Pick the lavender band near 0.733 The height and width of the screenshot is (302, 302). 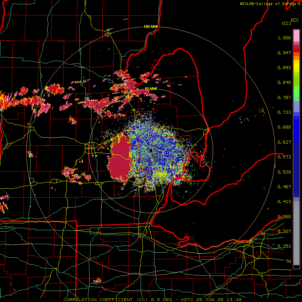coord(296,106)
